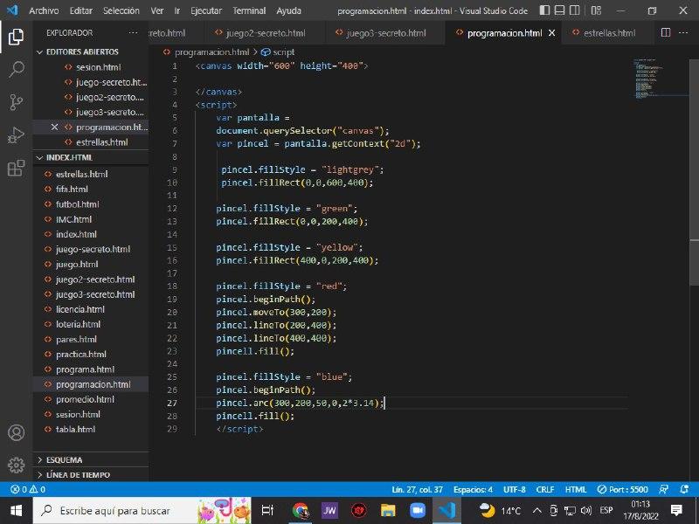Click the errors and warnings status indicator

[x=28, y=490]
